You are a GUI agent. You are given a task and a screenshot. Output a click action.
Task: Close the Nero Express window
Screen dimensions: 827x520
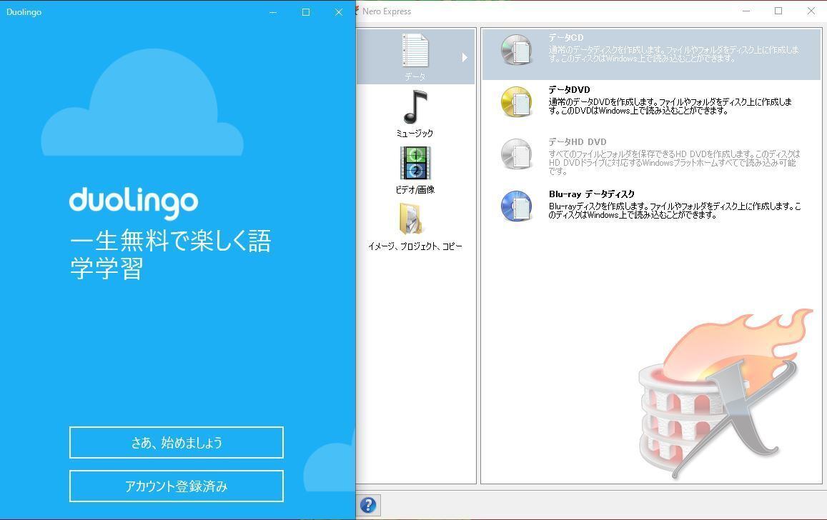(x=811, y=11)
